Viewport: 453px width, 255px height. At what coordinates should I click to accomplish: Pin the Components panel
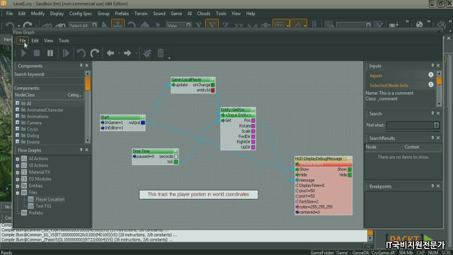point(81,66)
